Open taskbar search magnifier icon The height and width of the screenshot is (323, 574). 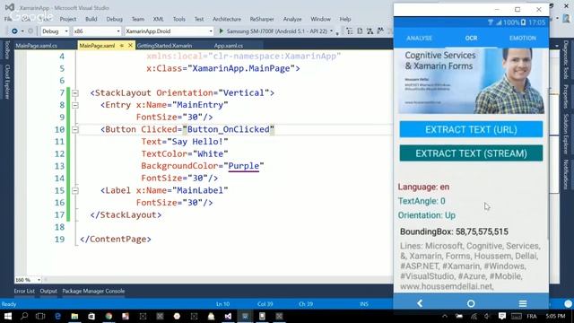point(24,316)
